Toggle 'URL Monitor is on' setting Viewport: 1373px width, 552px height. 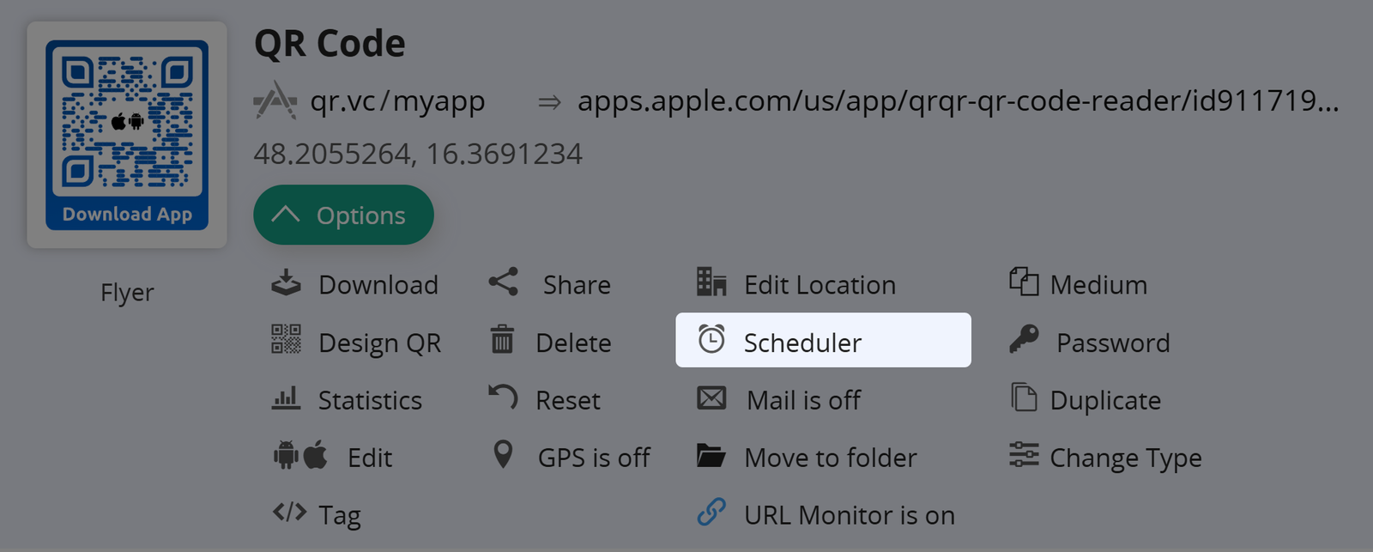[x=849, y=515]
